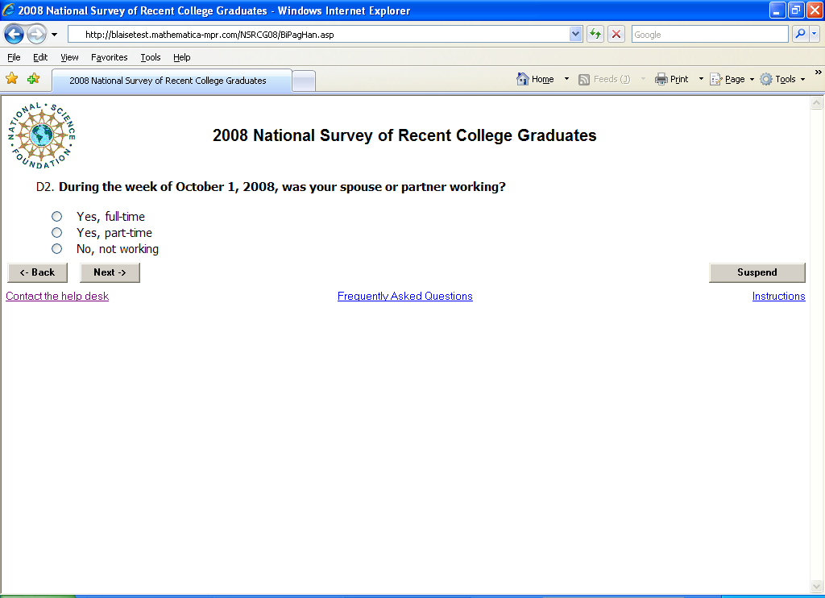Close the Internet Explorer window
The height and width of the screenshot is (598, 825).
815,10
